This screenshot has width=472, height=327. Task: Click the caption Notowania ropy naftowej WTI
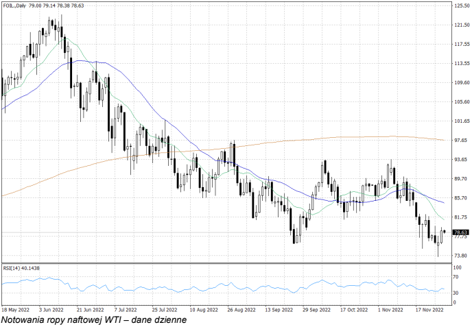(x=93, y=319)
